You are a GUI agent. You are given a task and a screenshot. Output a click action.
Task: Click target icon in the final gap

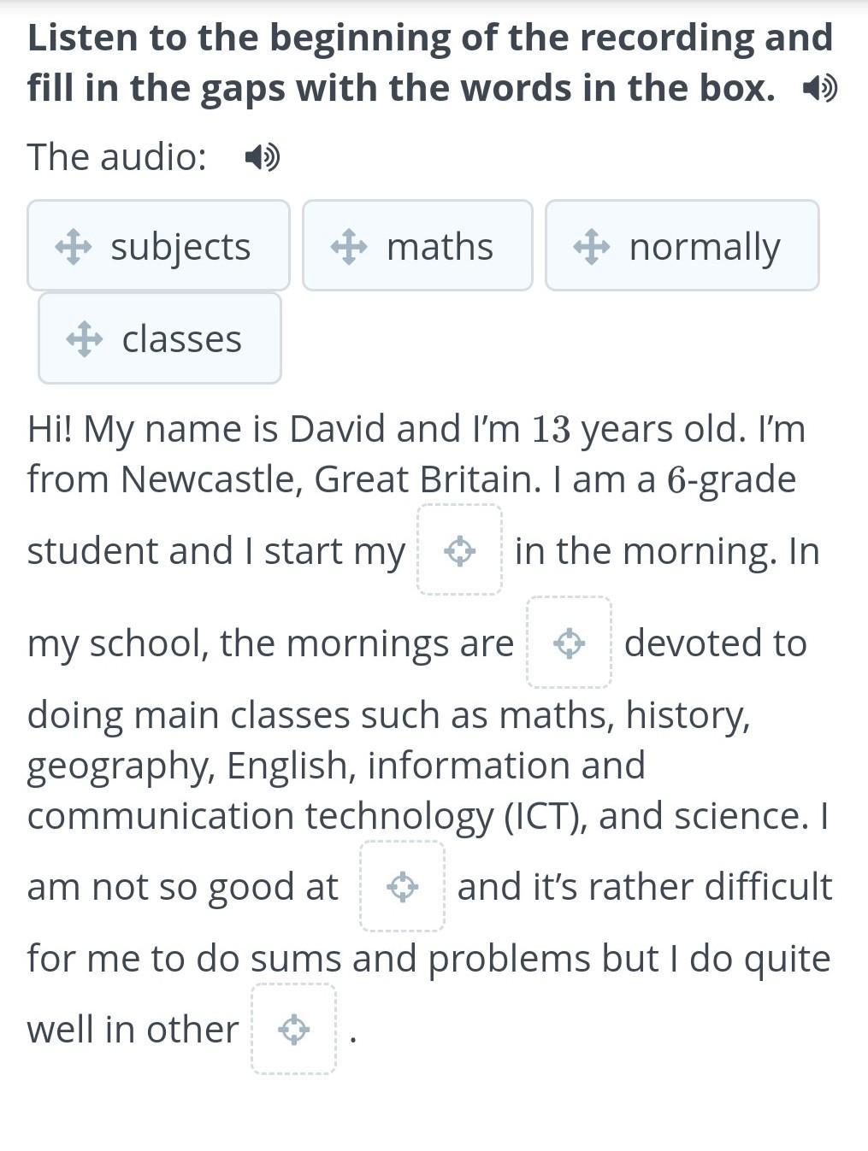(x=294, y=1030)
